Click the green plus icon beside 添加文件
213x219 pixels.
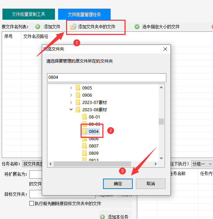click(38, 27)
